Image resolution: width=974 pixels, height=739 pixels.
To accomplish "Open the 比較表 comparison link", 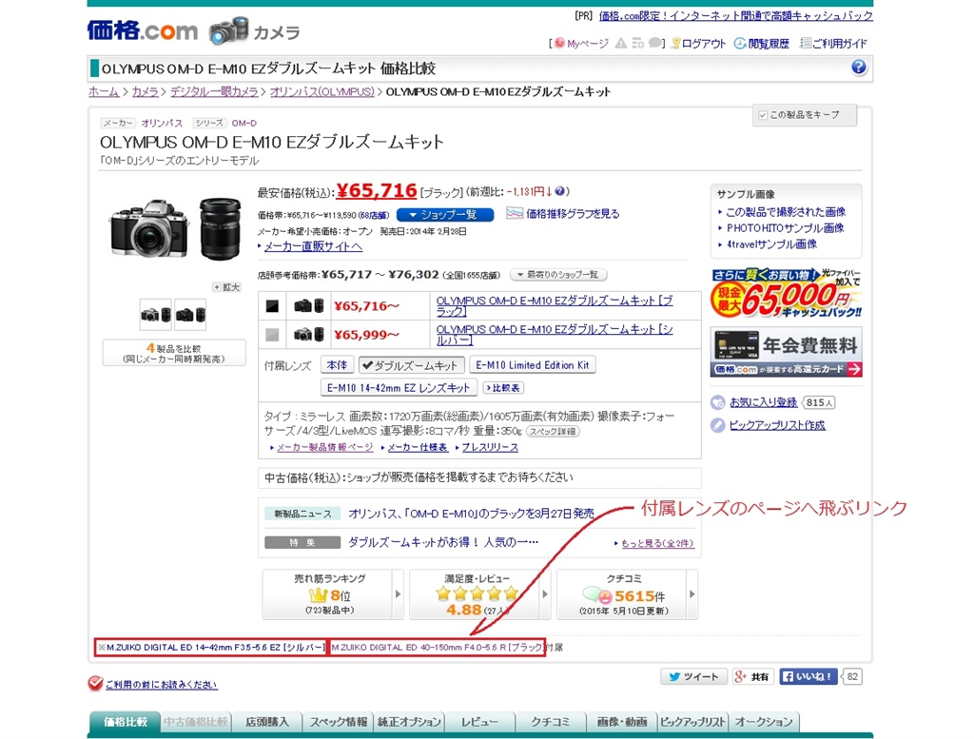I will [x=504, y=388].
